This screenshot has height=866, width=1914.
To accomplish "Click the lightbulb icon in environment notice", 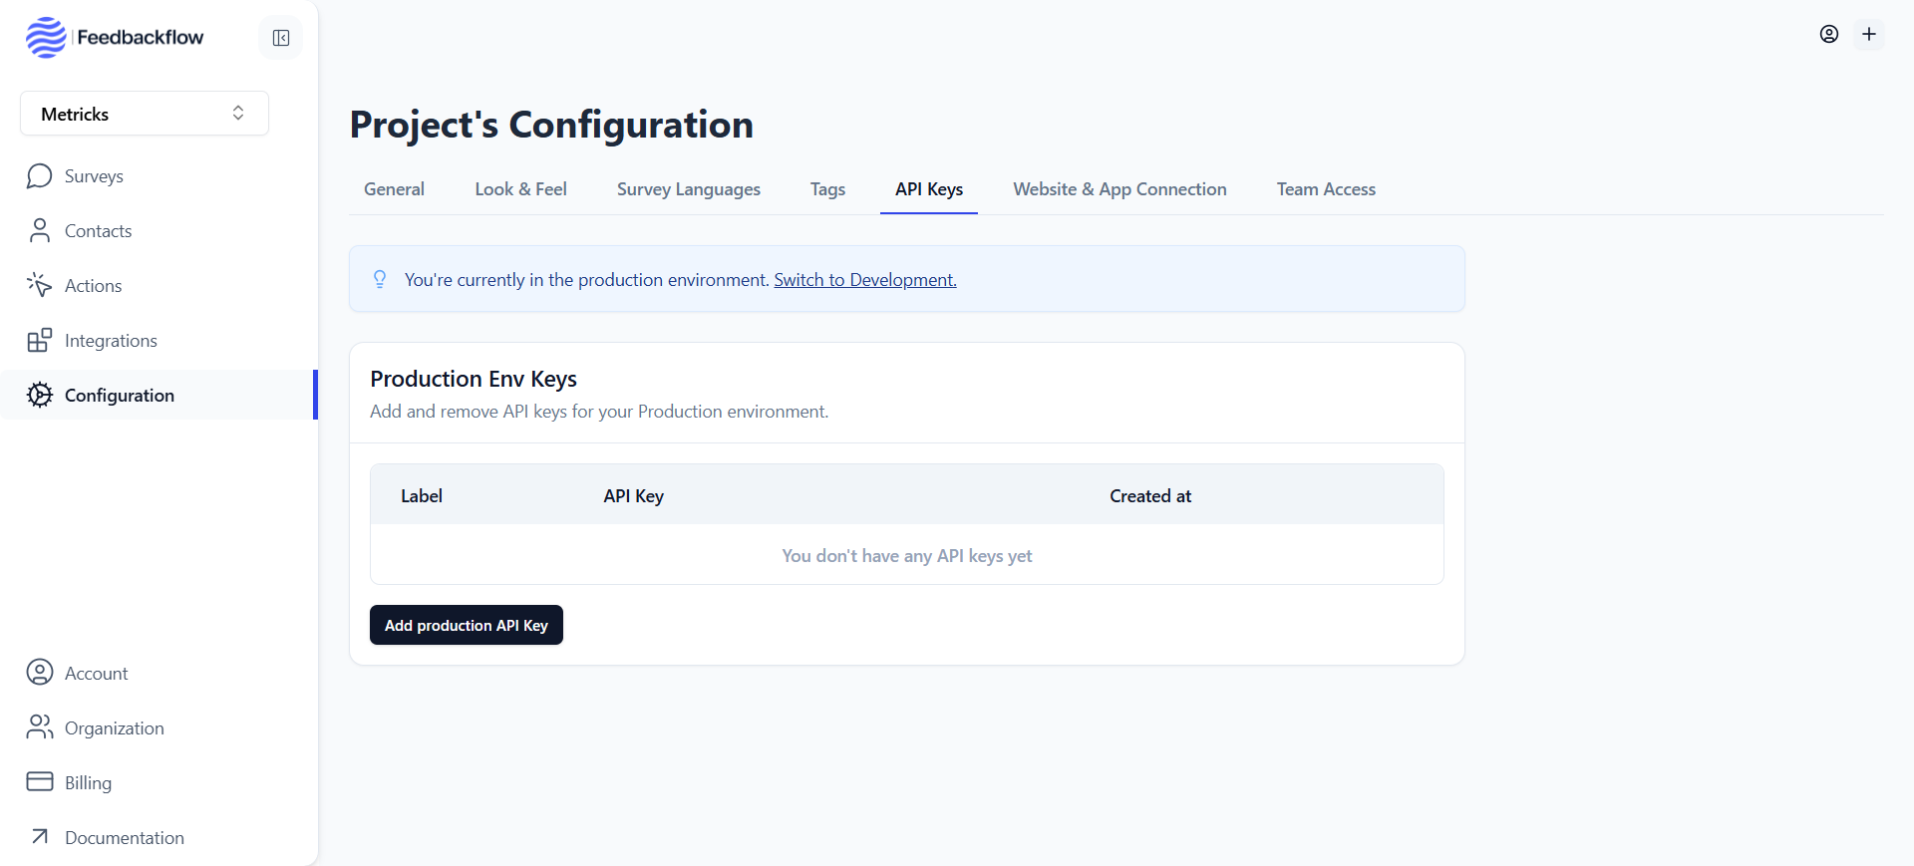I will [380, 279].
